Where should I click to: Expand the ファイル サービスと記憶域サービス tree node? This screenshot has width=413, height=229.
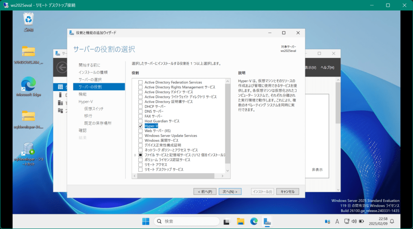pos(135,155)
